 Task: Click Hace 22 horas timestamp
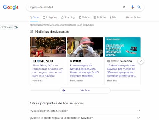[77, 81]
